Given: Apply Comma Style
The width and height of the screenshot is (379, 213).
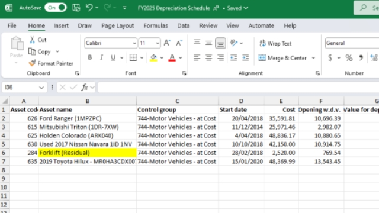Looking at the screenshot, I should pos(361,58).
